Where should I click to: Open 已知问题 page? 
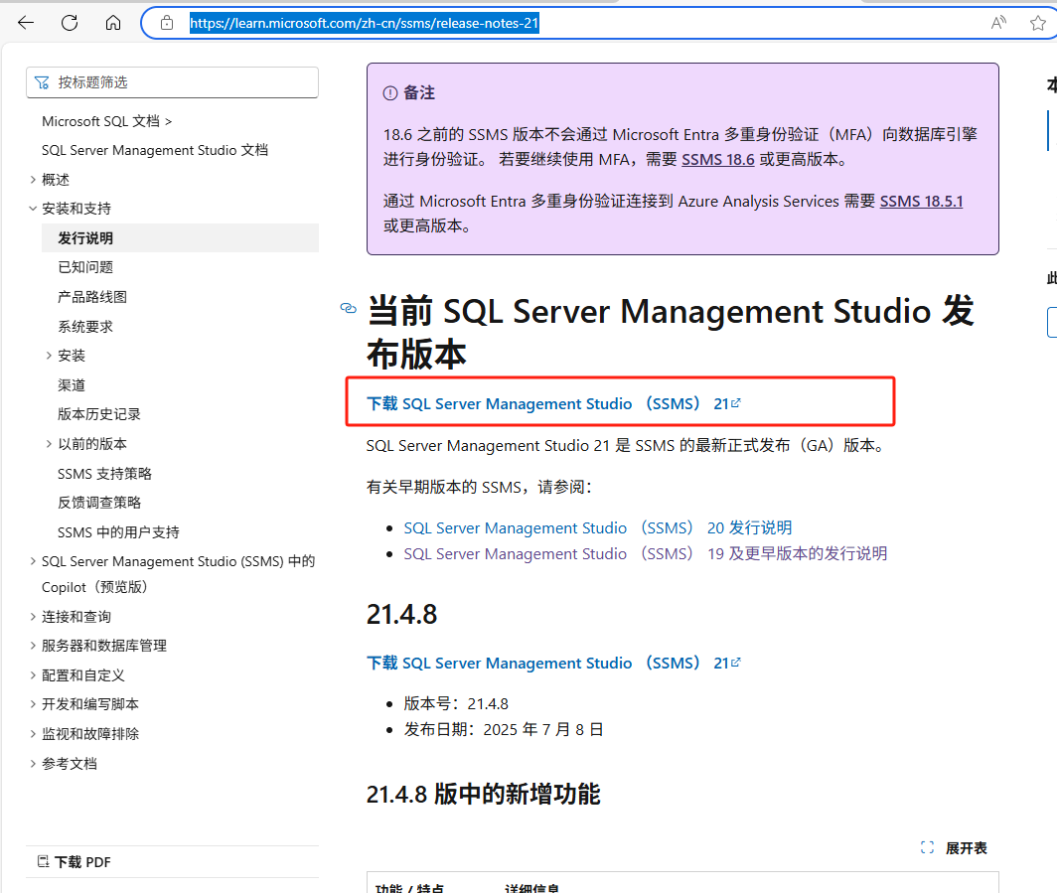click(85, 267)
